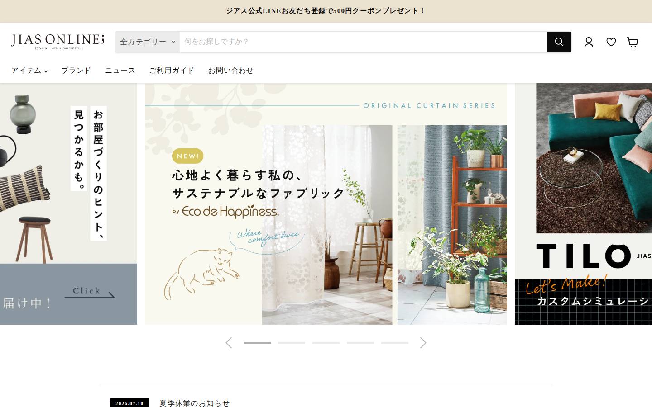652x407 pixels.
Task: Open the account login icon
Action: (x=589, y=42)
